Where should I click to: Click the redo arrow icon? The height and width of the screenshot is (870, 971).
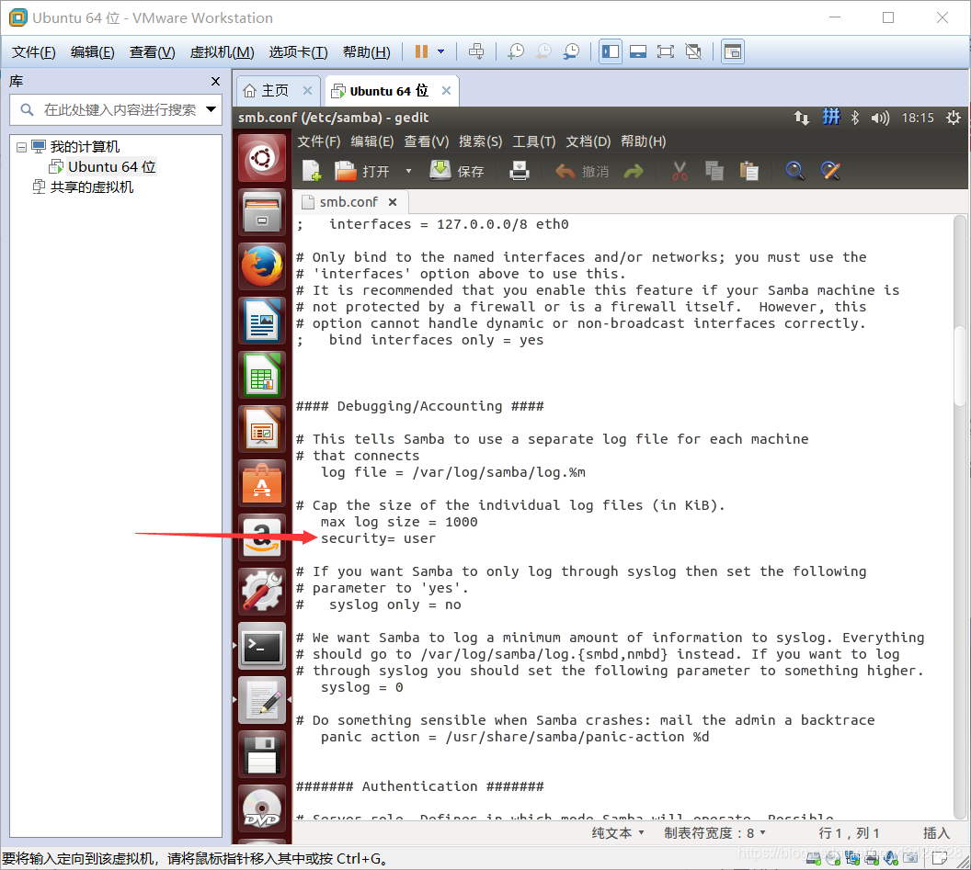[x=634, y=172]
